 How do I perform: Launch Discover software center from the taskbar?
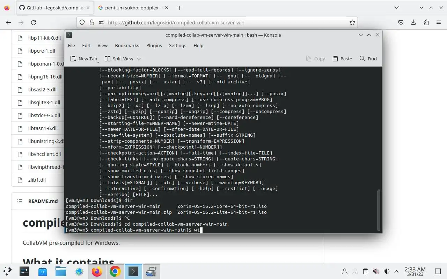pos(43,271)
